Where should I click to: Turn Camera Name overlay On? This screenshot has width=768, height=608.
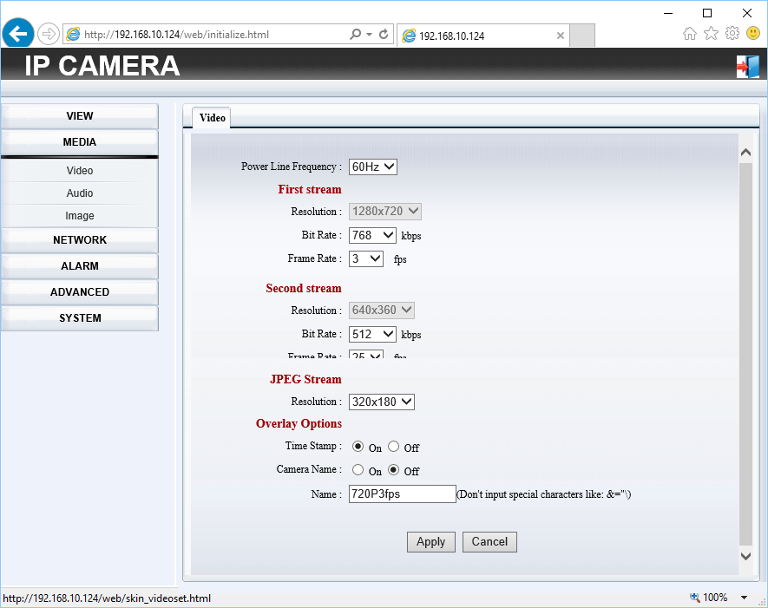click(358, 470)
